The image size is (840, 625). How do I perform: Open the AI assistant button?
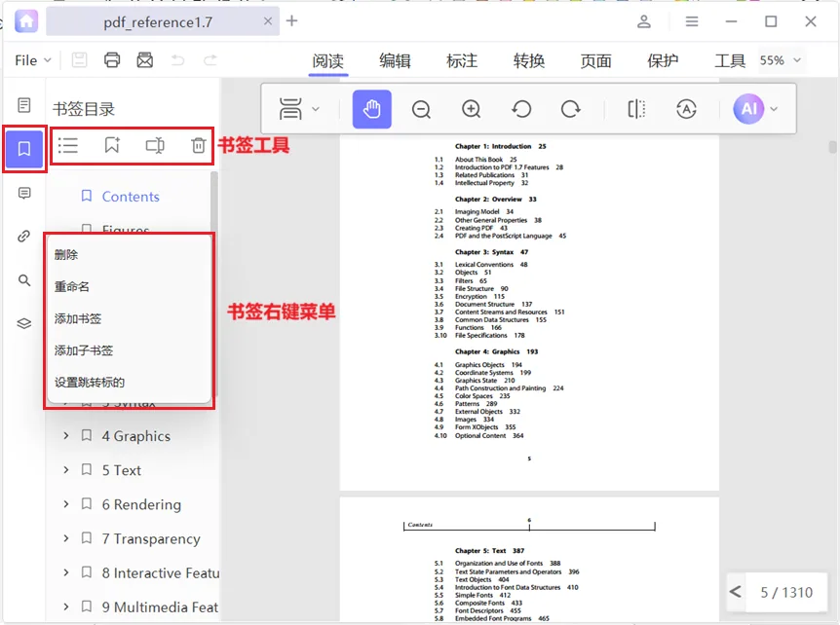[x=748, y=109]
